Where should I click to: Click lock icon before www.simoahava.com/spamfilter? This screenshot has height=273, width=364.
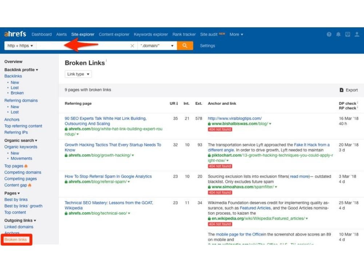[x=209, y=187]
